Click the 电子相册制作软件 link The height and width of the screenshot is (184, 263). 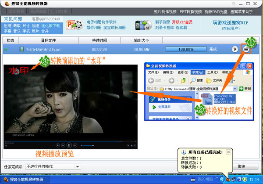pos(102,22)
